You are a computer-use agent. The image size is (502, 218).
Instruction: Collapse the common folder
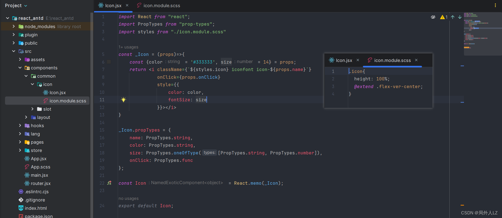tap(26, 76)
